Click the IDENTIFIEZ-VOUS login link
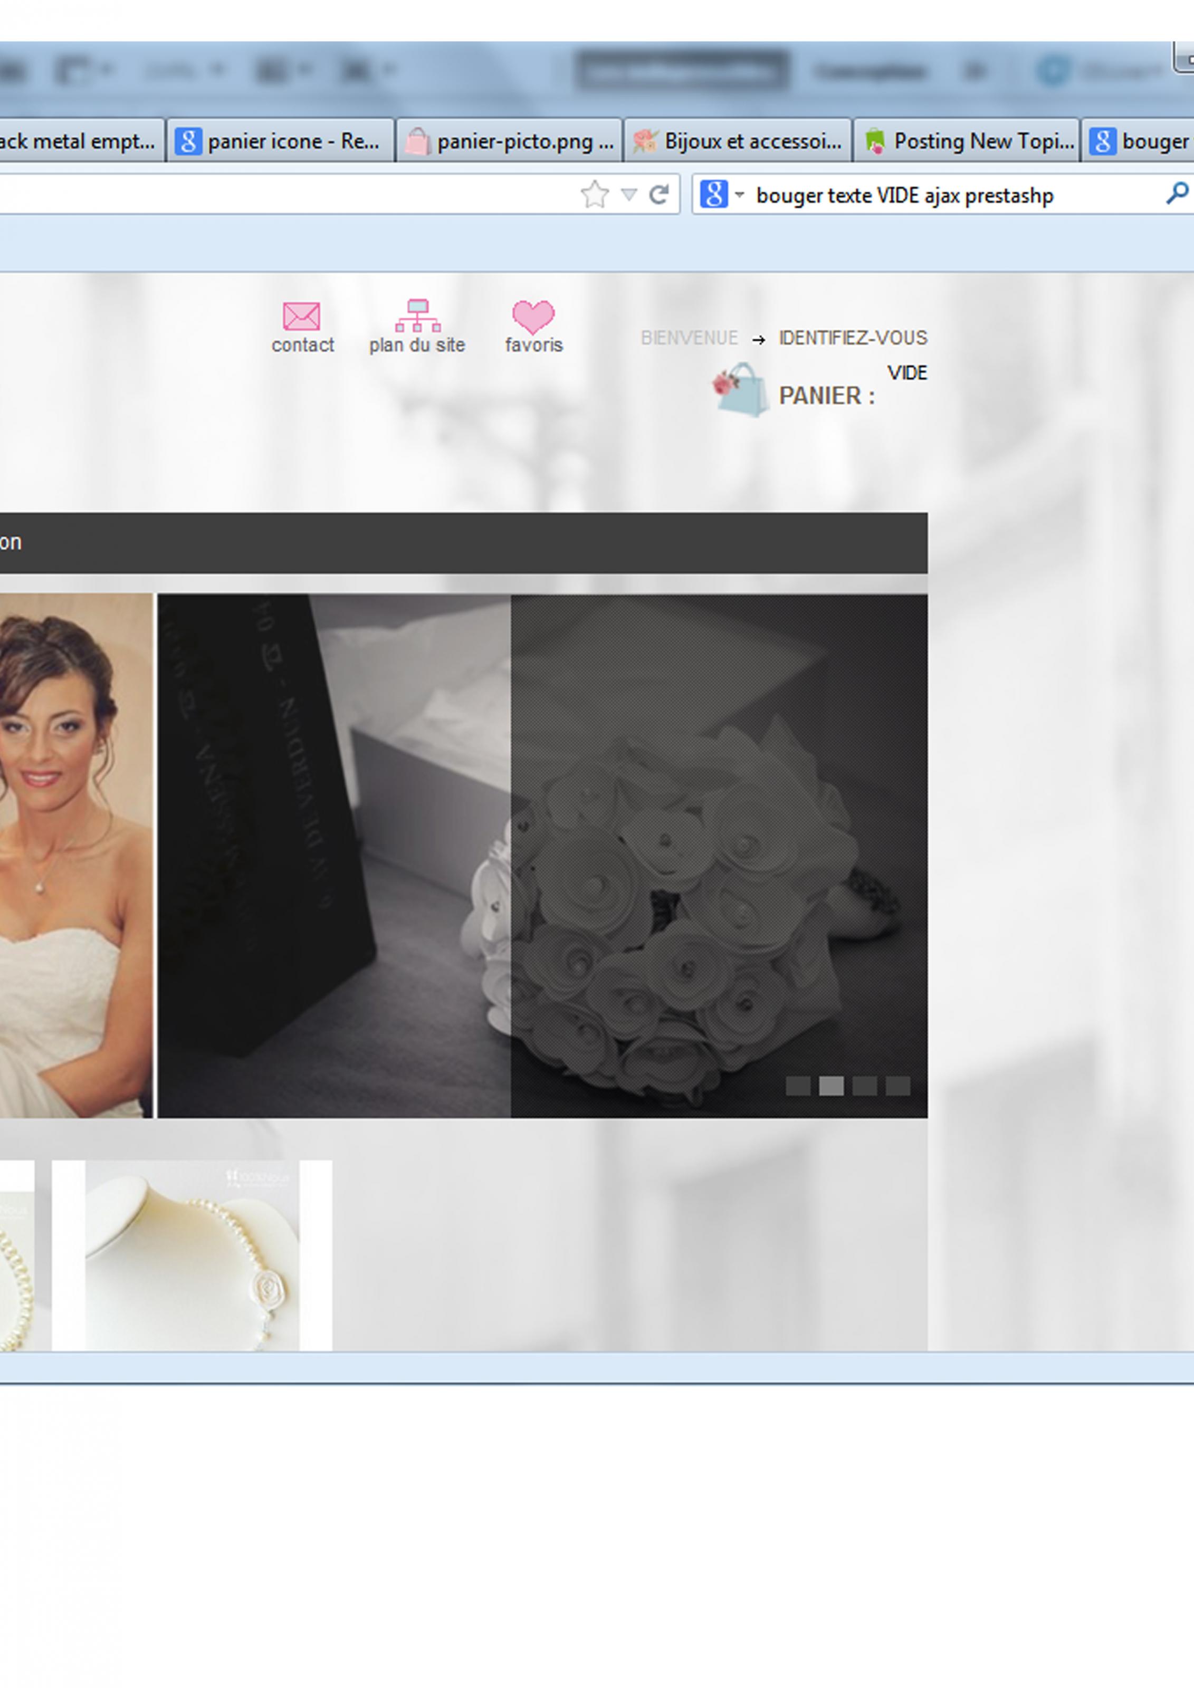The width and height of the screenshot is (1194, 1688). [853, 338]
